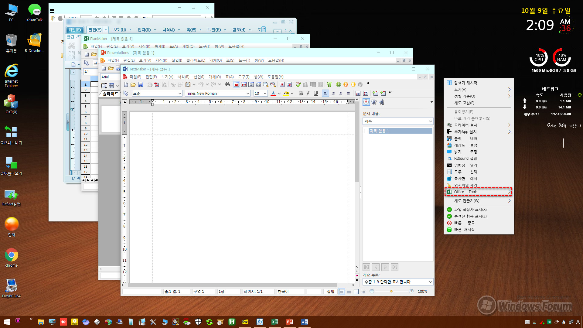Screen dimensions: 583x328
Task: Click the Actual size 1:1 view icon
Action: point(237,84)
